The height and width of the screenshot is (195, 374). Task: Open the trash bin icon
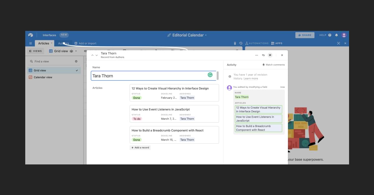tap(235, 43)
